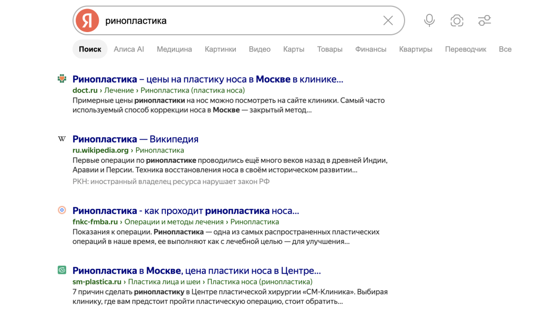
Task: Open the Медицина search tab
Action: tap(174, 49)
